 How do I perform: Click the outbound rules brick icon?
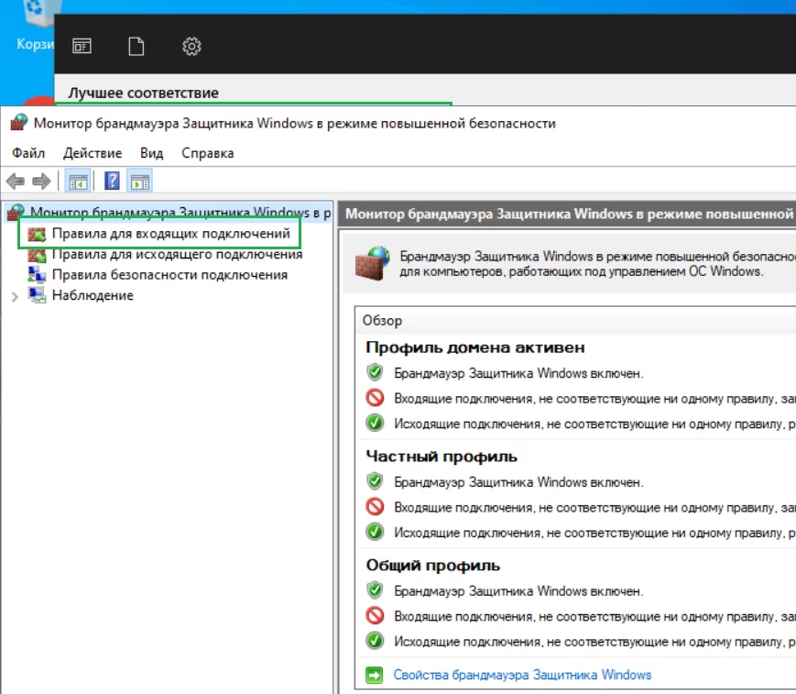37,255
